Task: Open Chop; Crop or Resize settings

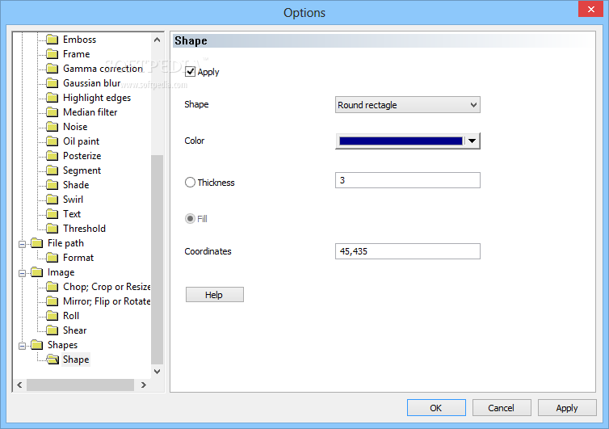Action: pyautogui.click(x=107, y=287)
